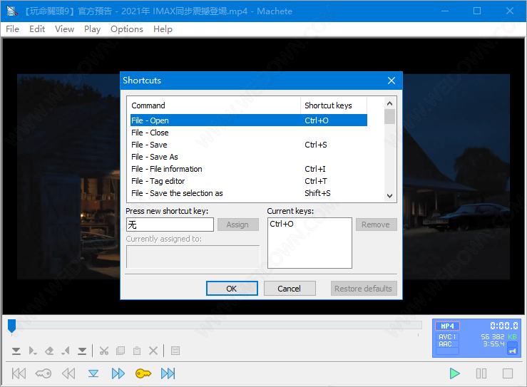Viewport: 527px width, 387px height.
Task: Open the Play menu
Action: [x=93, y=29]
